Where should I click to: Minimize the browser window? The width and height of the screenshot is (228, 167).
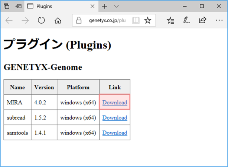[x=185, y=6]
